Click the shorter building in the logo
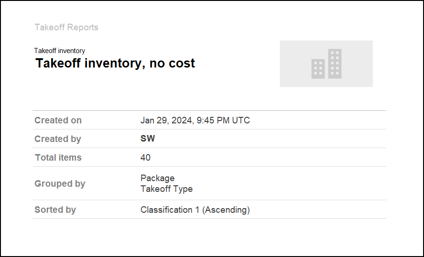The image size is (424, 257). pos(318,69)
